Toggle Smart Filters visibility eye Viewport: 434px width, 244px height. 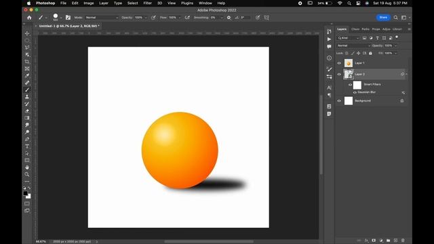tap(350, 85)
